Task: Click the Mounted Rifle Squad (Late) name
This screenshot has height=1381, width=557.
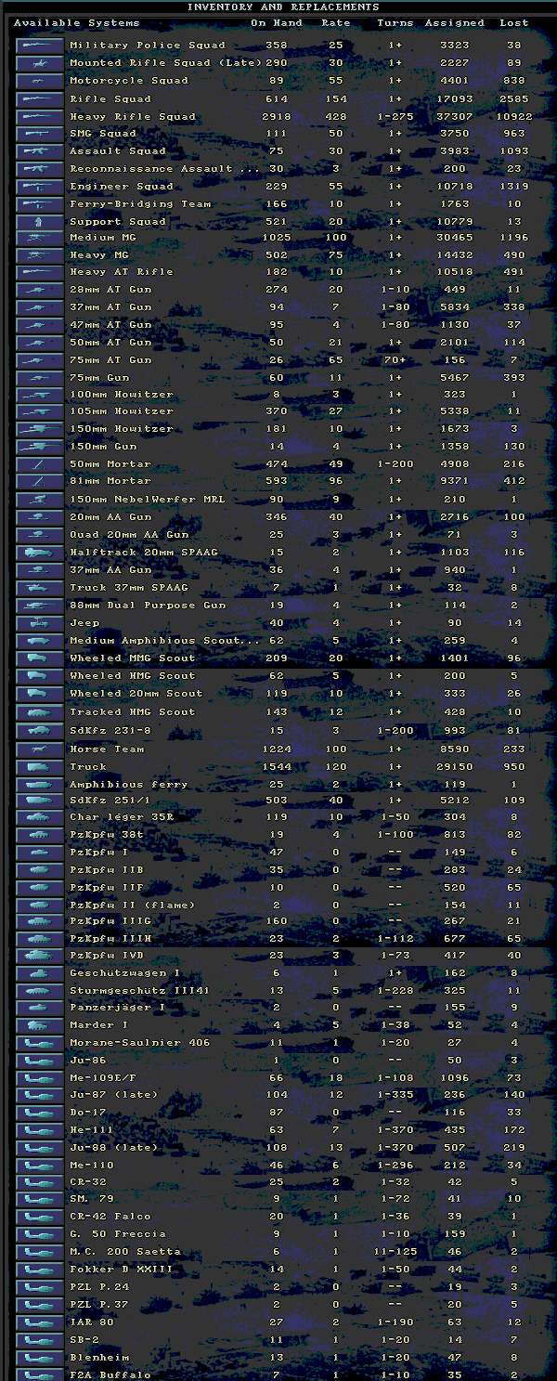Action: 166,63
